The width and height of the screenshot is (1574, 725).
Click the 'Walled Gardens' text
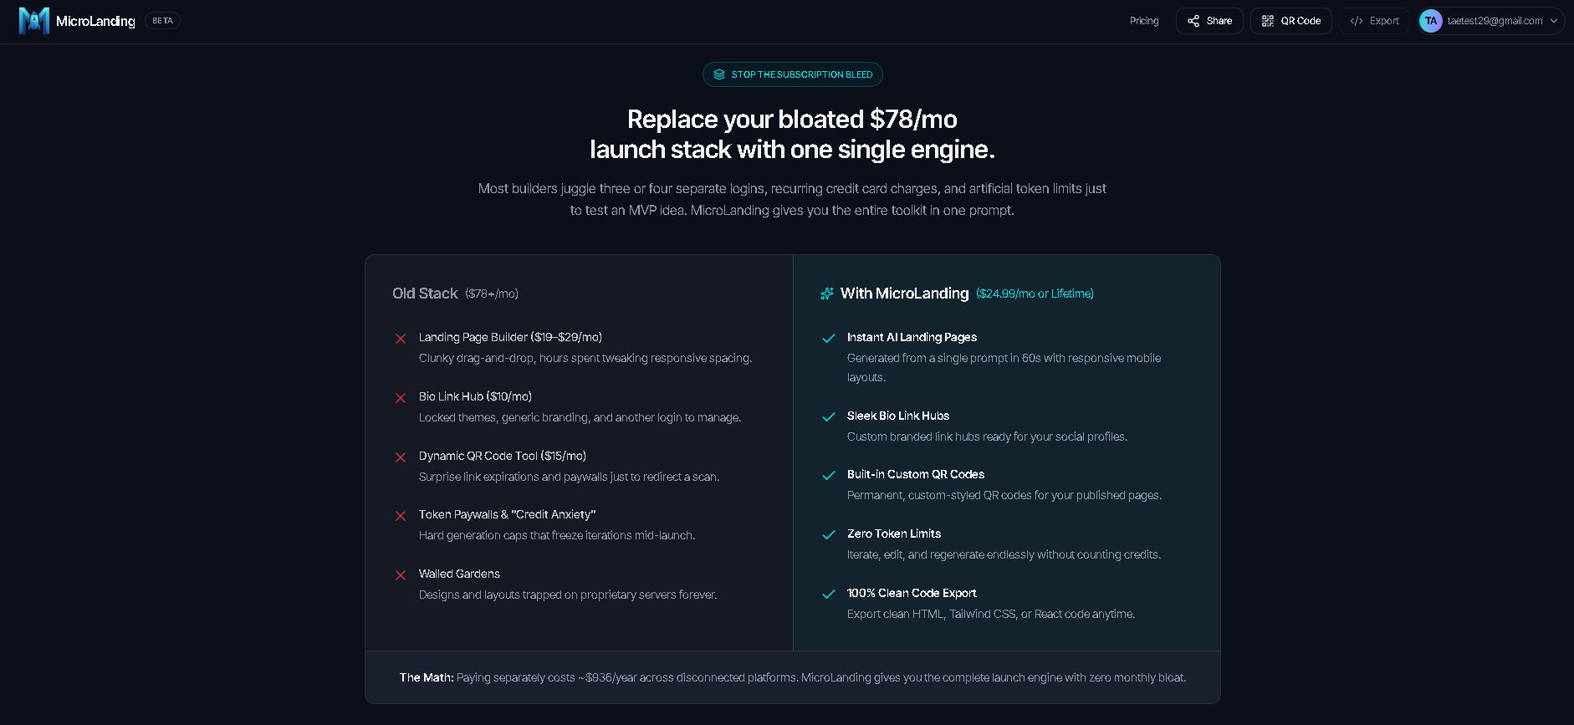tap(459, 574)
